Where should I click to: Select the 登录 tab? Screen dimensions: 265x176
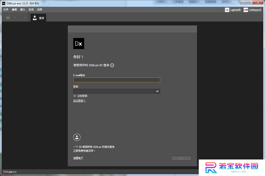point(38,18)
